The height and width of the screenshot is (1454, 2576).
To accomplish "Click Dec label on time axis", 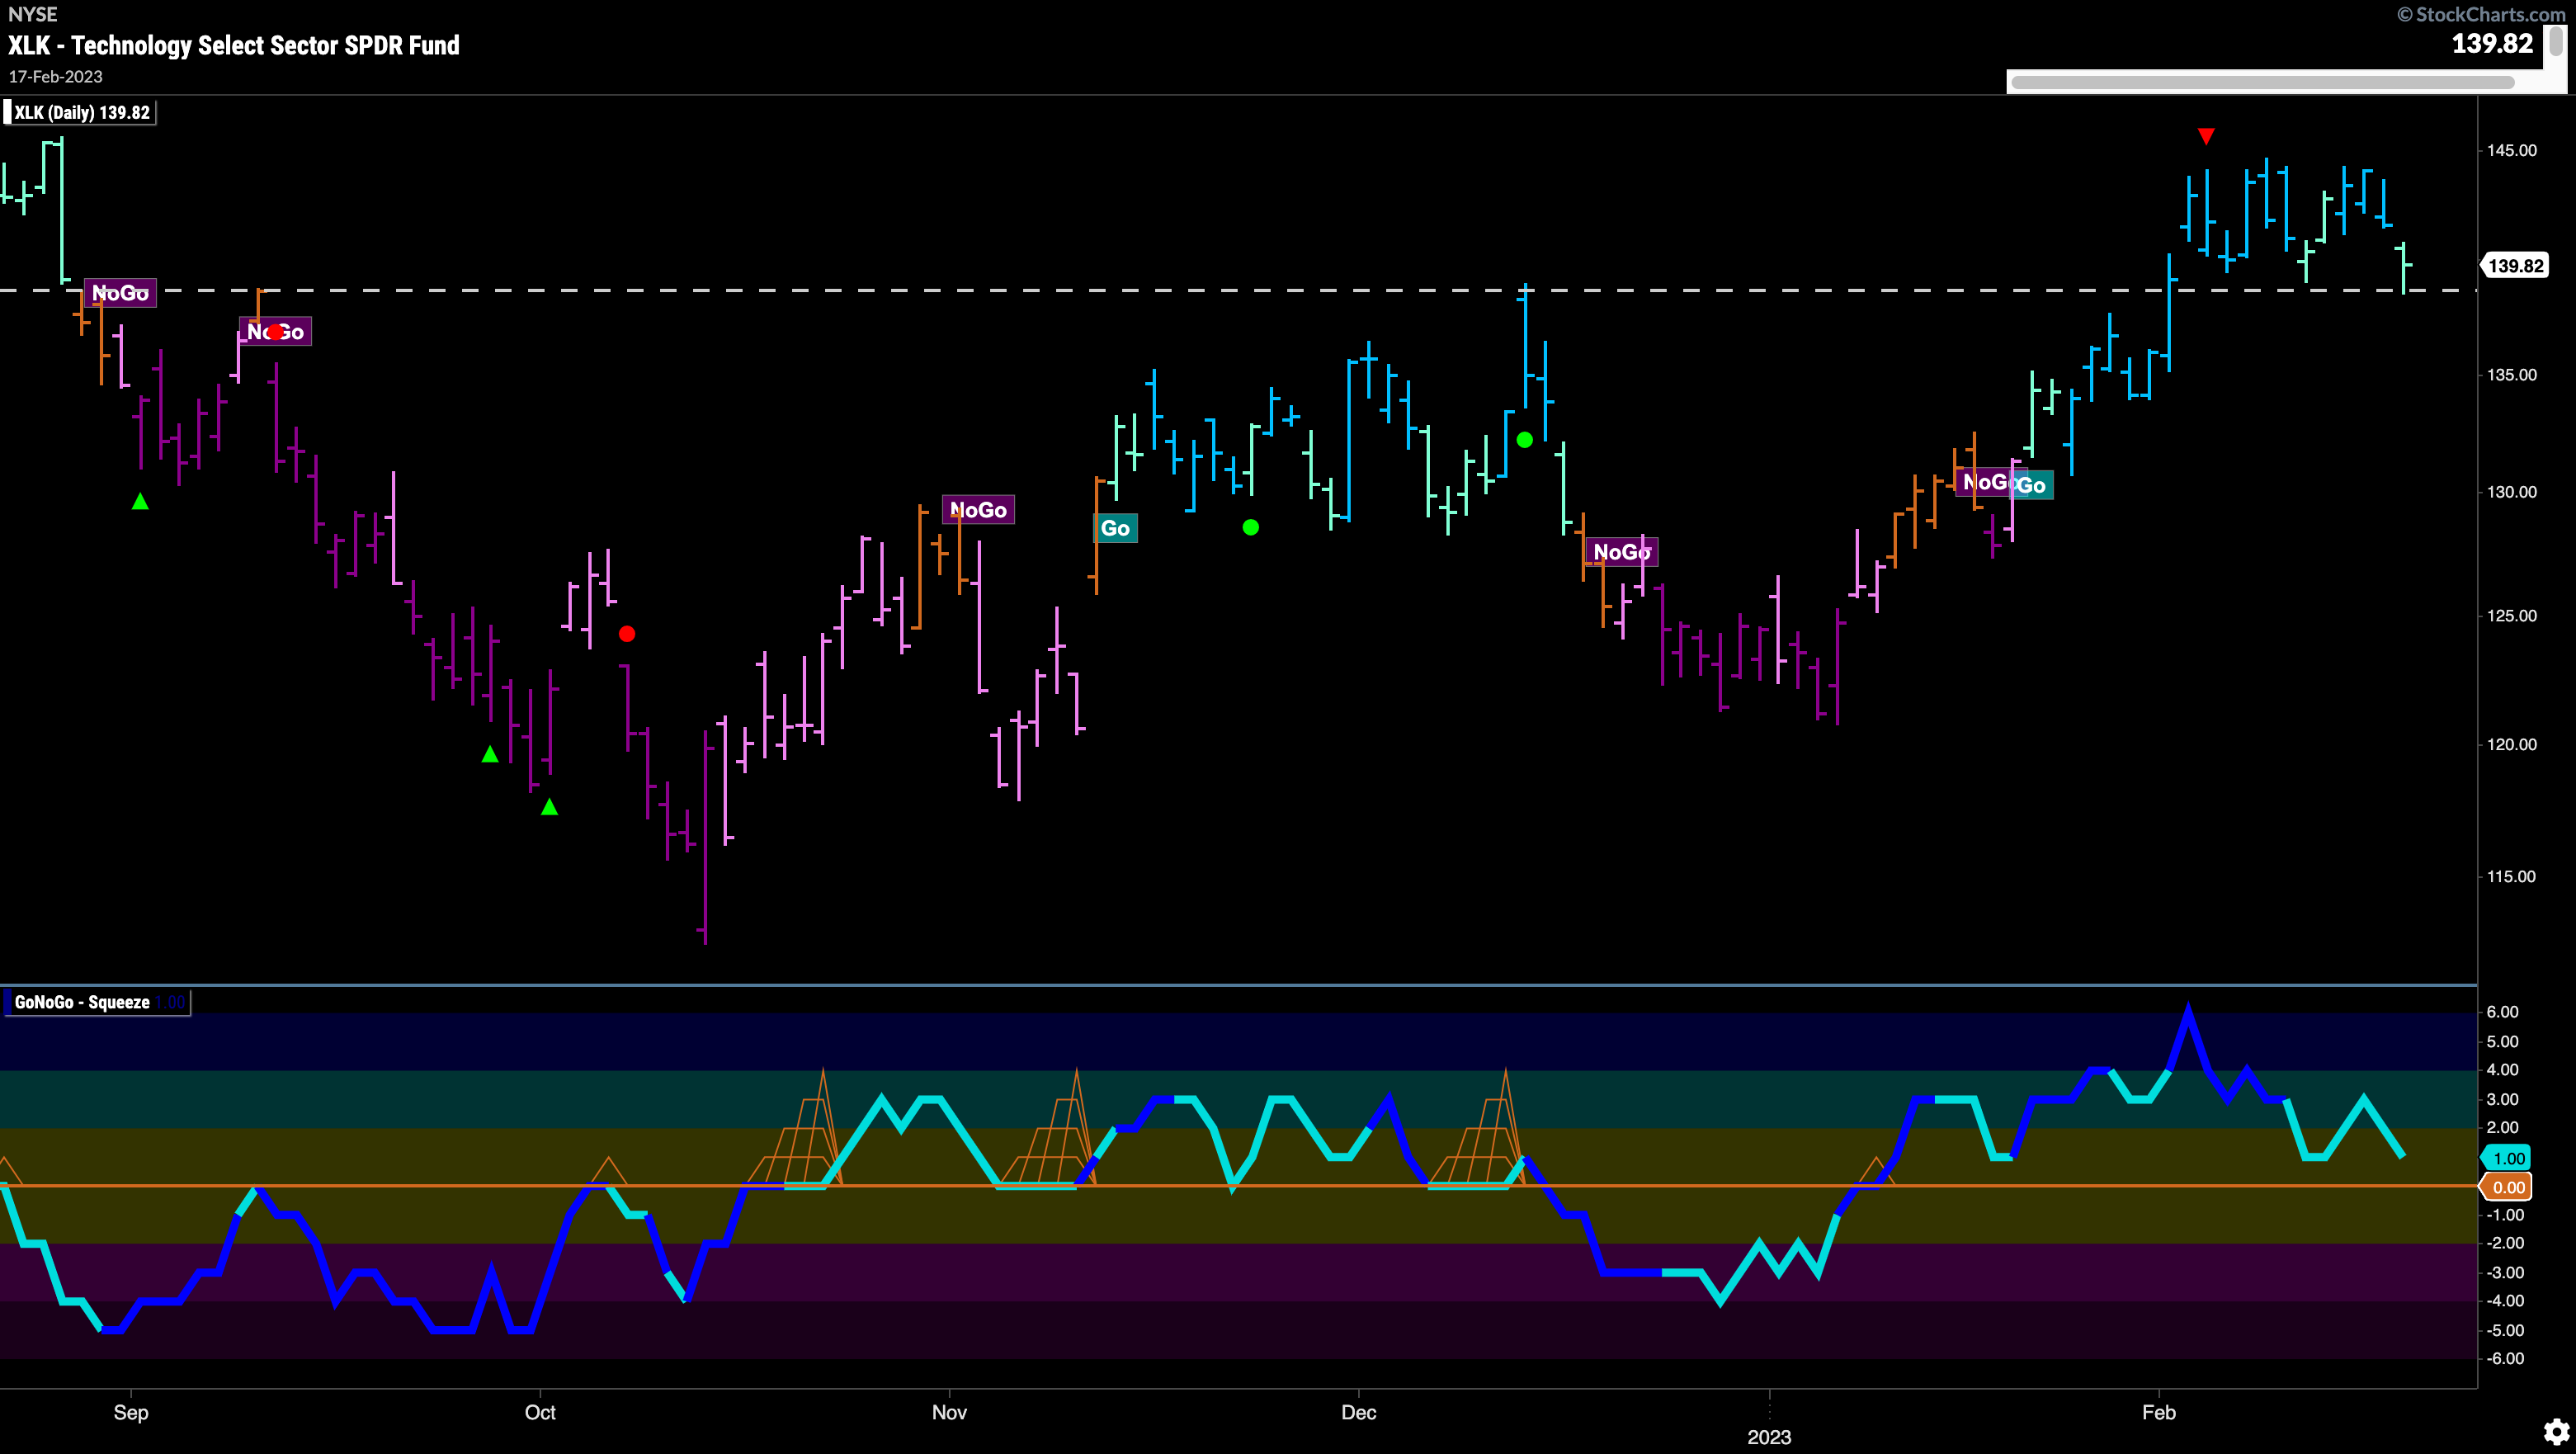I will click(x=1359, y=1412).
